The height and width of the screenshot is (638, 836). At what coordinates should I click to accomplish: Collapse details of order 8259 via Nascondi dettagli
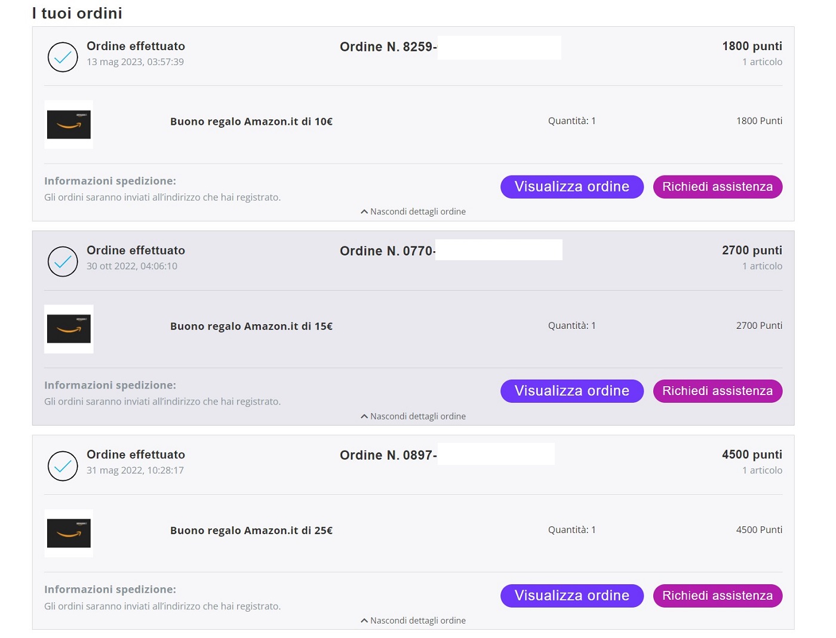coord(413,211)
